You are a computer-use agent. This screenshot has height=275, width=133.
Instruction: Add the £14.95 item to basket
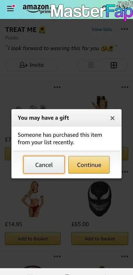[x=33, y=238]
